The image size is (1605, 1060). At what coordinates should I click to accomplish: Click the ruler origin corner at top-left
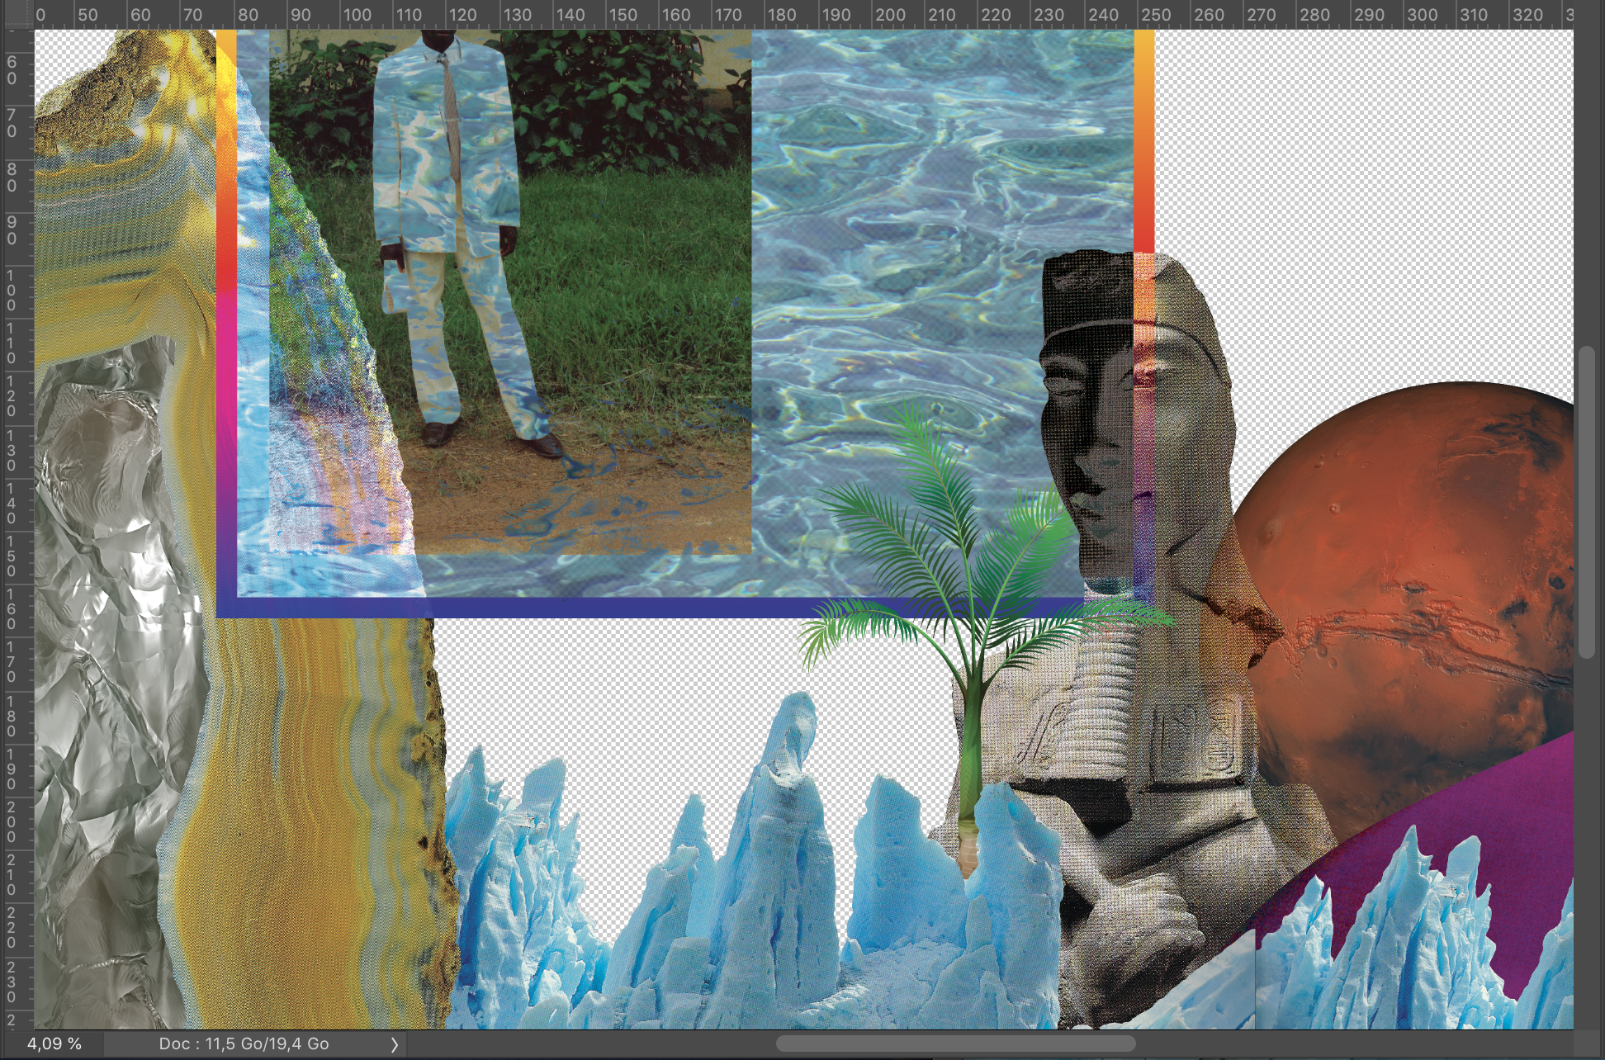coord(17,15)
